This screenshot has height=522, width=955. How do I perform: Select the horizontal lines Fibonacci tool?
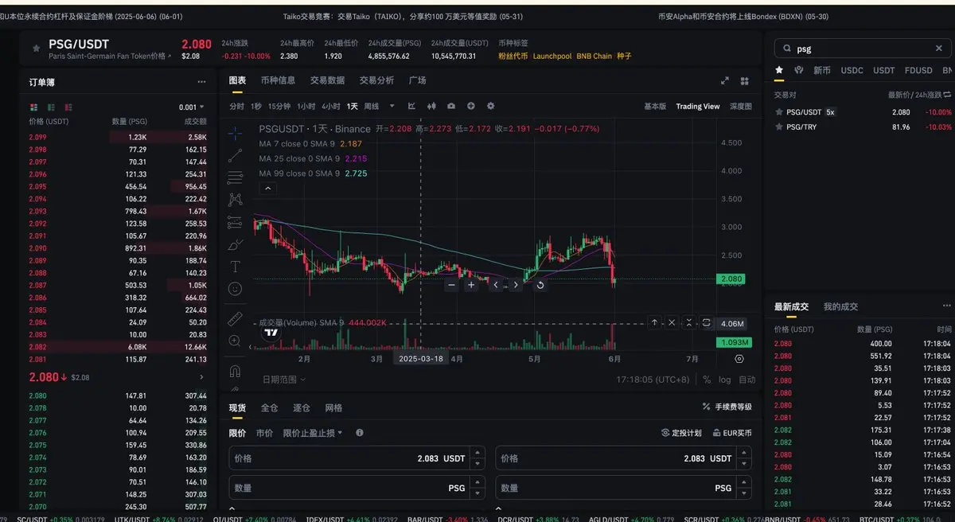coord(235,177)
